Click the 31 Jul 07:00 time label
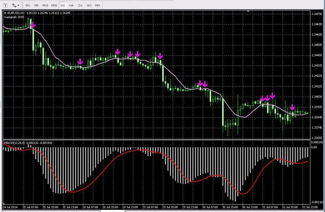This screenshot has height=212, width=325. point(270,207)
